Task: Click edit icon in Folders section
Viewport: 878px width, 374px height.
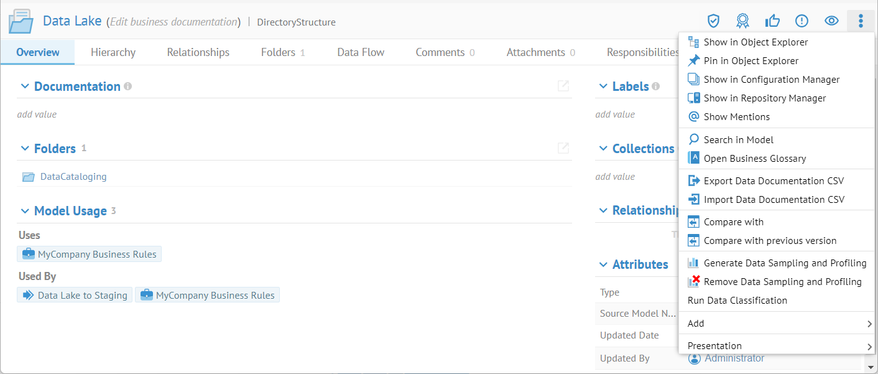Action: pyautogui.click(x=563, y=148)
